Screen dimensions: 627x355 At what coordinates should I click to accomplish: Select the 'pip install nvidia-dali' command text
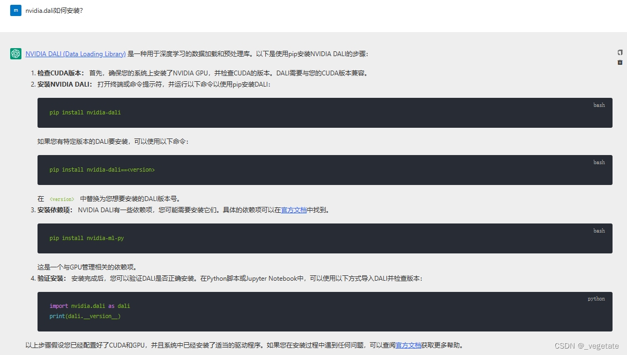(84, 112)
